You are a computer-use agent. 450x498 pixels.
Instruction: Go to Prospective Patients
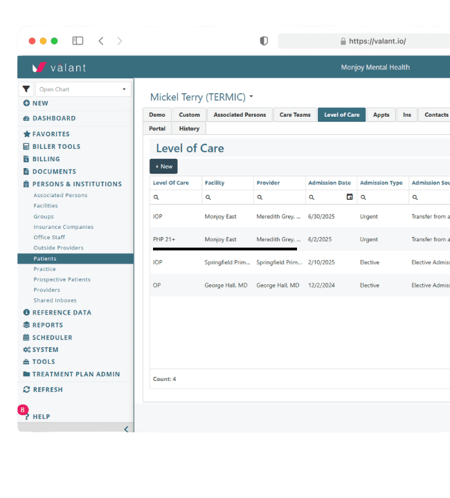click(x=62, y=279)
